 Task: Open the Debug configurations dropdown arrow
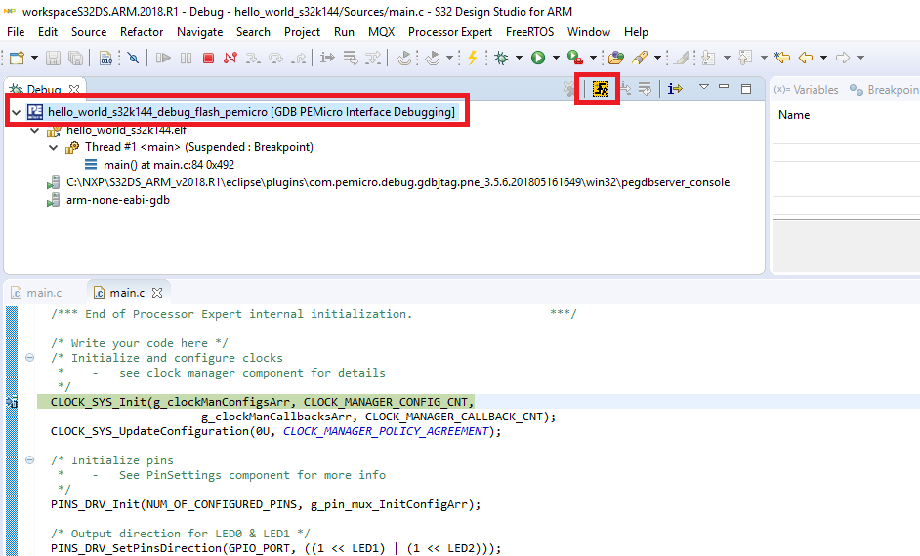pos(519,58)
